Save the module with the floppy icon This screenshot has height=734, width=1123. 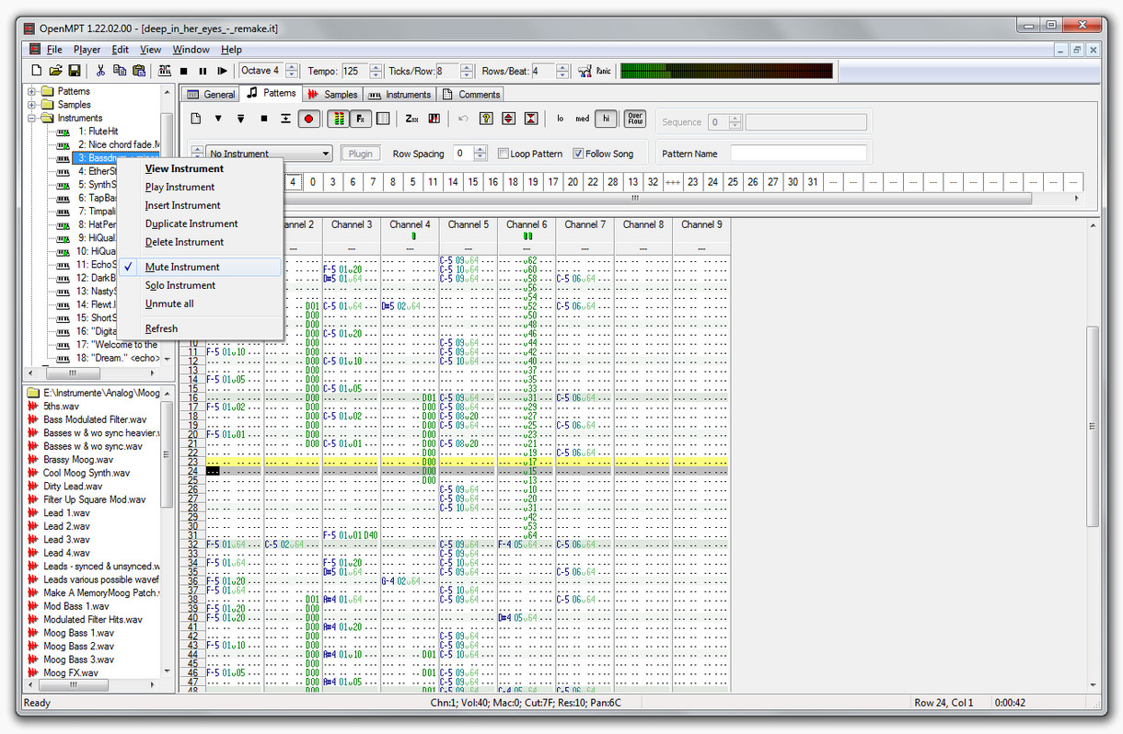tap(75, 71)
